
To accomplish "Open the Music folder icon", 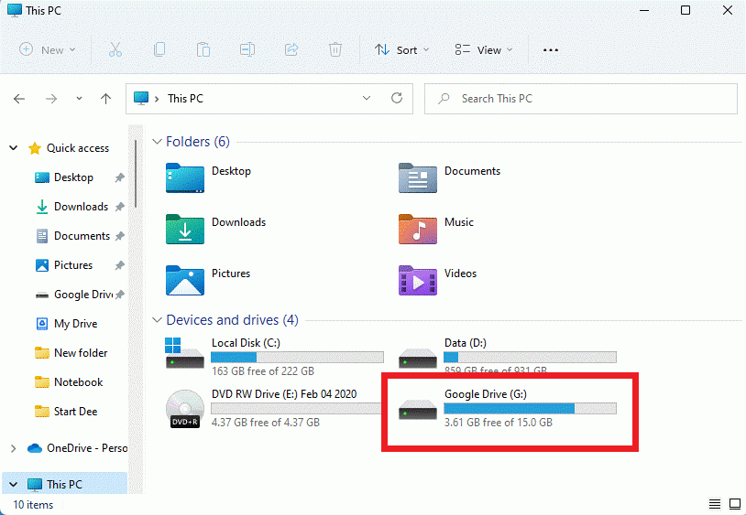I will coord(418,230).
